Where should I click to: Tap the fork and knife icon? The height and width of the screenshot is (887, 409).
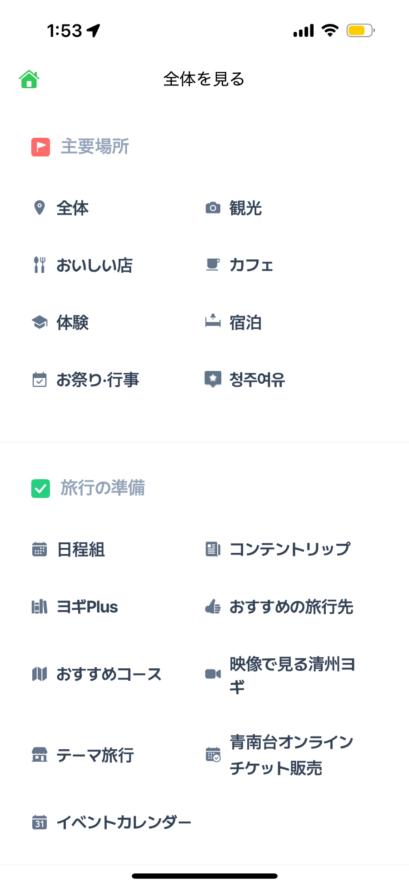pos(40,265)
